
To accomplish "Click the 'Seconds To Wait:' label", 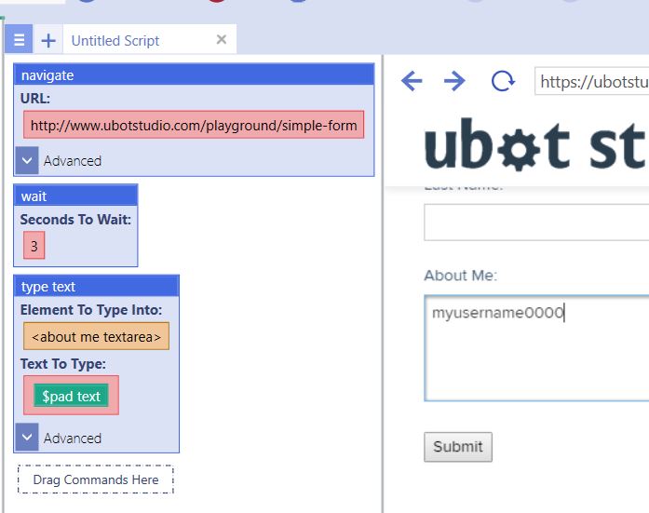I will 75,220.
